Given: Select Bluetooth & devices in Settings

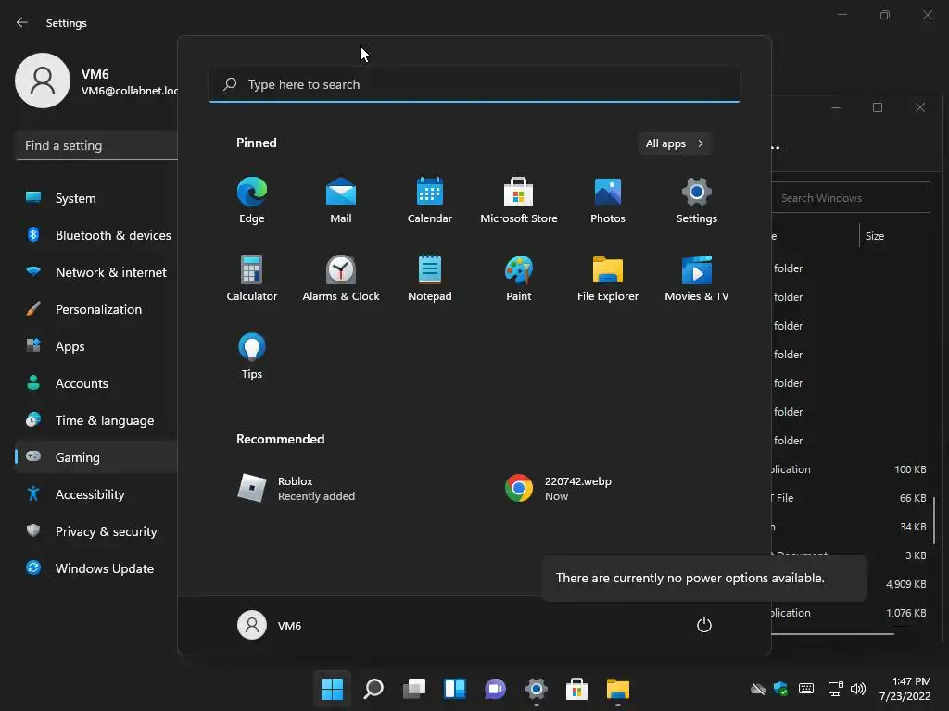Looking at the screenshot, I should pyautogui.click(x=96, y=235).
